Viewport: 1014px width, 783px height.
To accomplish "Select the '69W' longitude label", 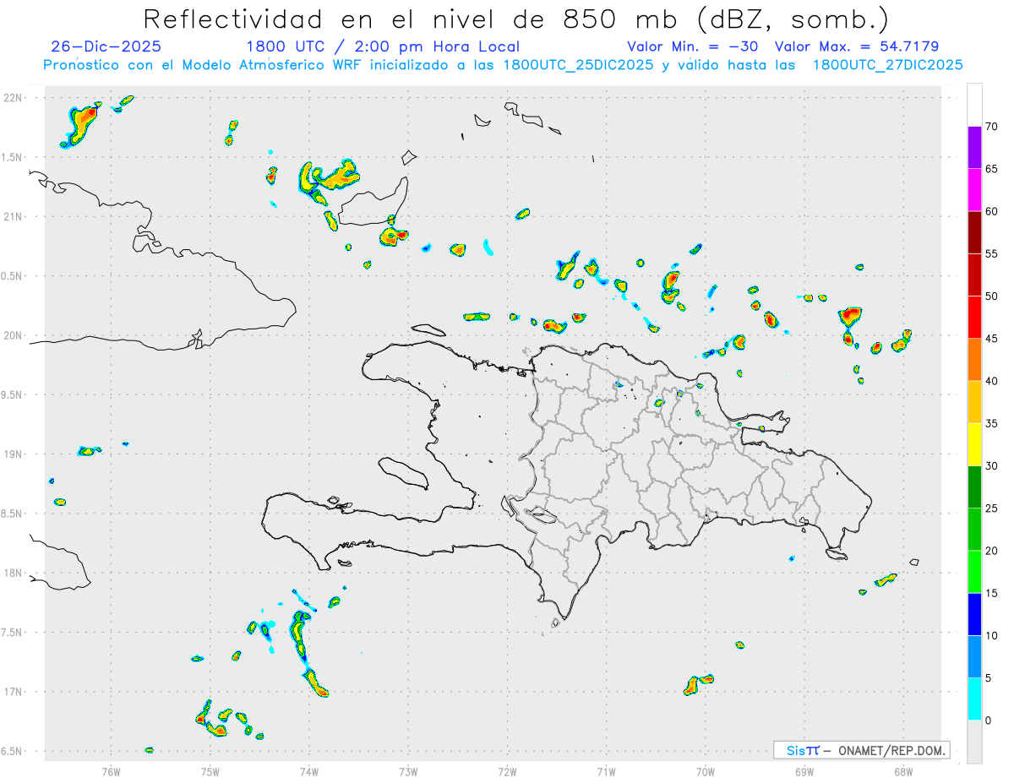I will click(x=804, y=771).
